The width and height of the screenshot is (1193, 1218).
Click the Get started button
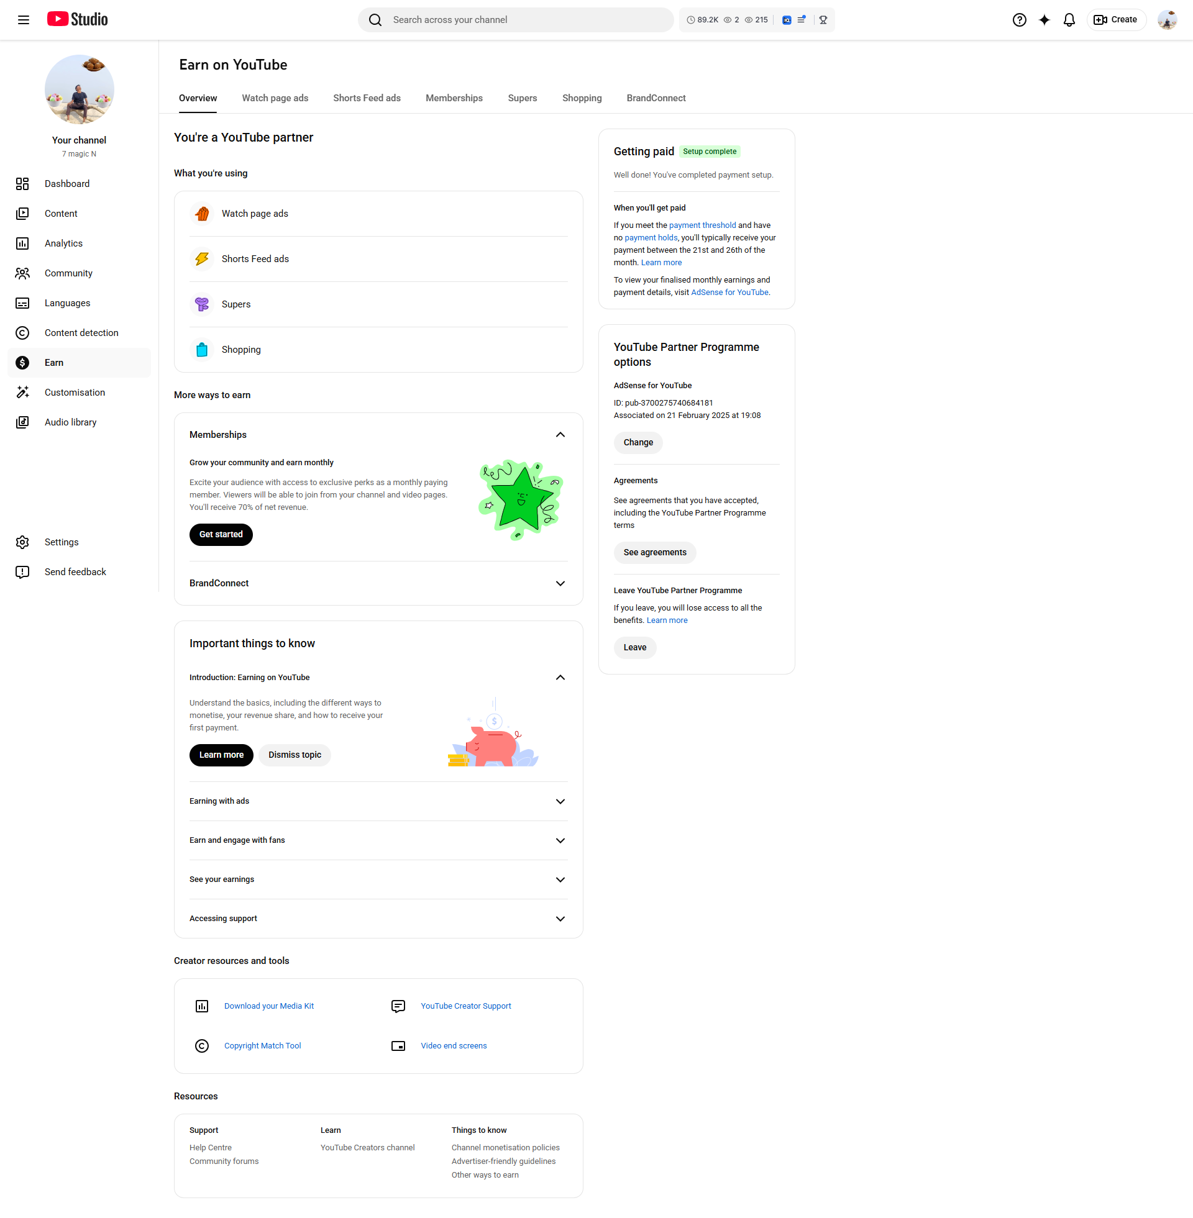(221, 534)
